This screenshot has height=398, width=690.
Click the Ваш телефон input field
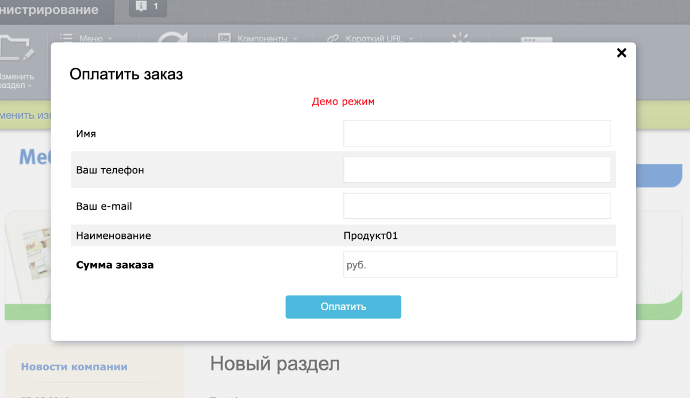click(477, 169)
